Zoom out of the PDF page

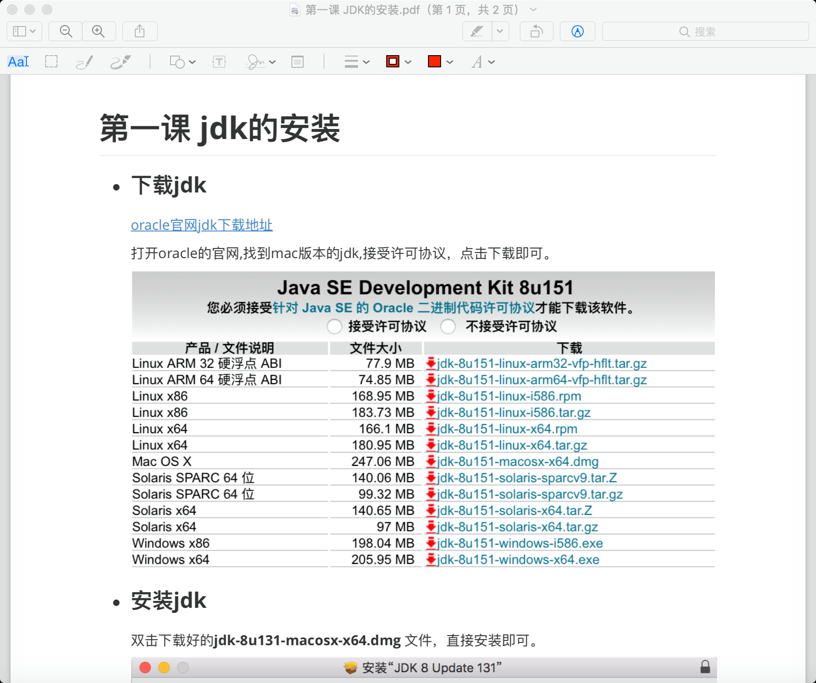click(66, 31)
